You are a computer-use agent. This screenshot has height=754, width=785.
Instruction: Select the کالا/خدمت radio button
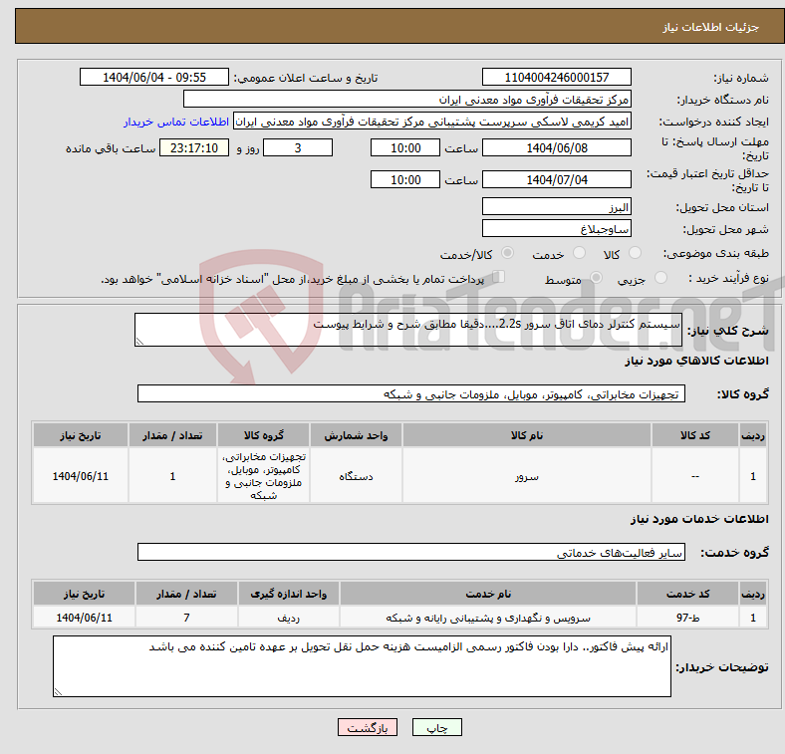(508, 253)
